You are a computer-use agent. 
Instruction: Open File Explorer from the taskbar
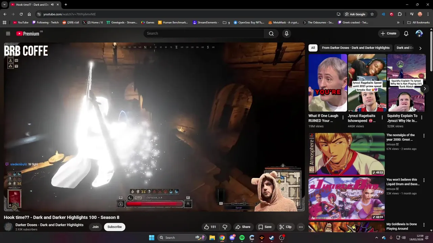[212, 238]
